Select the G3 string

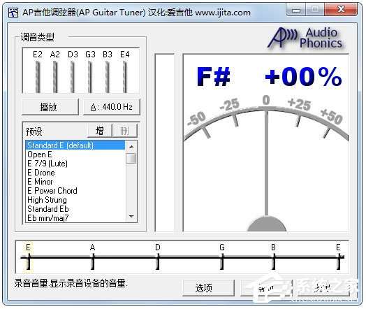(x=90, y=77)
